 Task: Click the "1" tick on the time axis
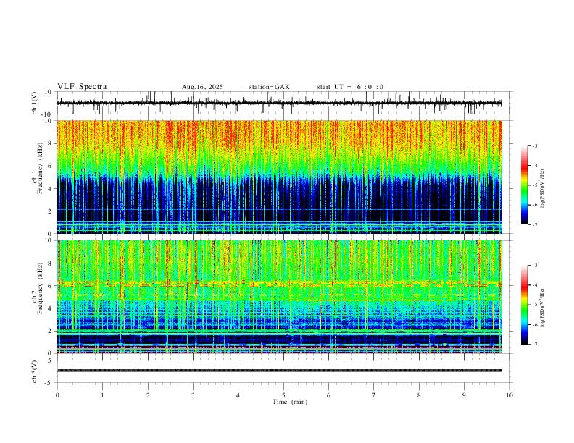[x=102, y=395]
